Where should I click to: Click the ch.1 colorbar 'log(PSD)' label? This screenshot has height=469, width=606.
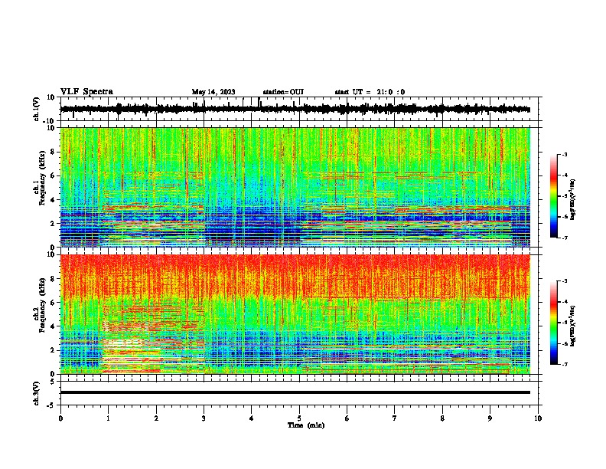[x=572, y=200]
